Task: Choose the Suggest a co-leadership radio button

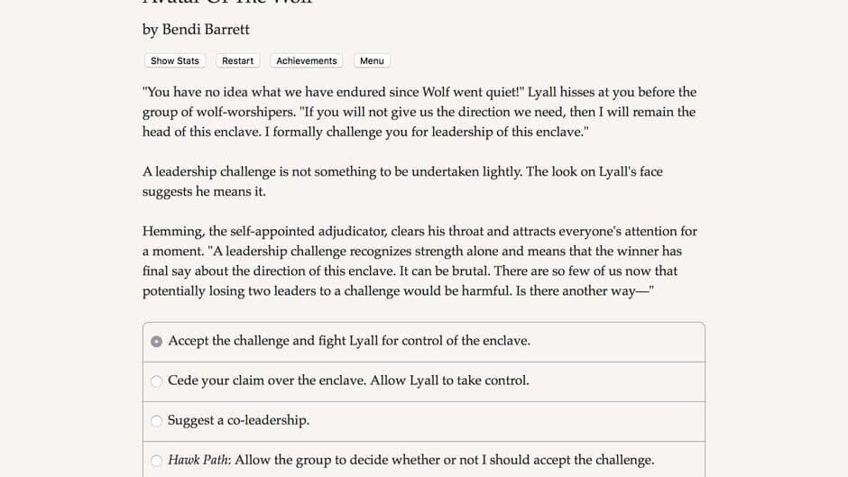Action: 156,421
